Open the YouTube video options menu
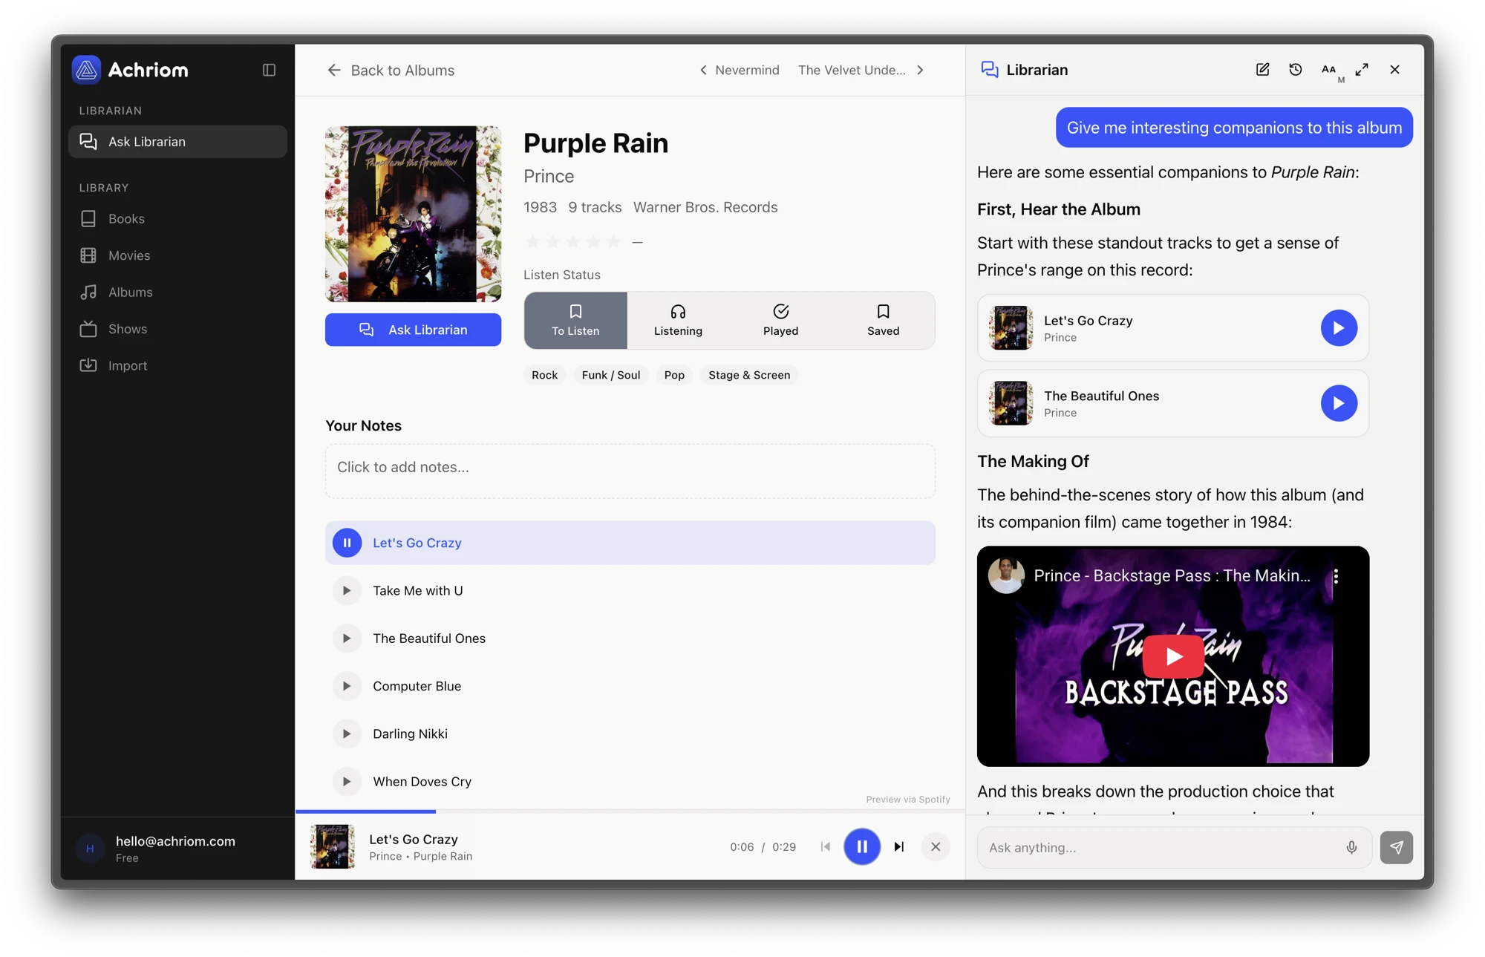The width and height of the screenshot is (1485, 957). pos(1336,576)
